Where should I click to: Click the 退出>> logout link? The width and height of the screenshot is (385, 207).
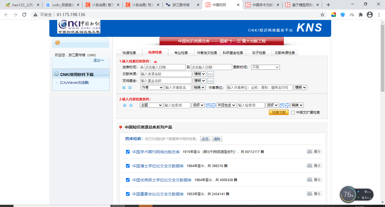point(99,60)
